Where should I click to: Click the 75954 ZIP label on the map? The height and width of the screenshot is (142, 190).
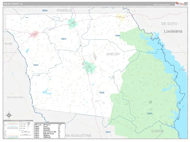point(118,35)
